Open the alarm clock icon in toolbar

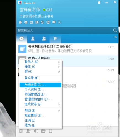42,22
